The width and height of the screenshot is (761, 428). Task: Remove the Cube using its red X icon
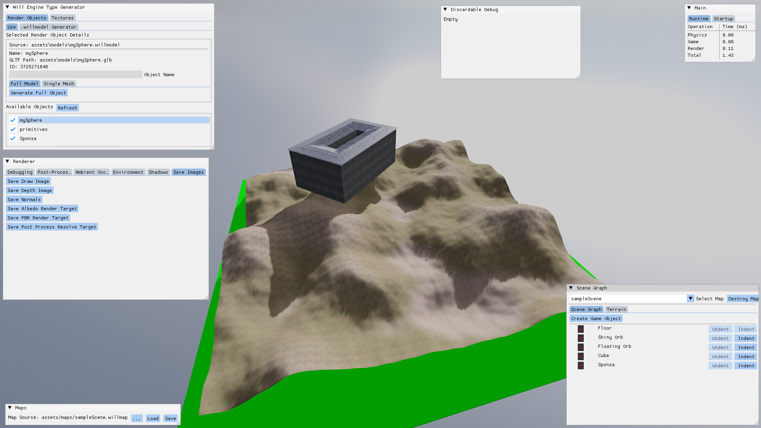pyautogui.click(x=581, y=356)
